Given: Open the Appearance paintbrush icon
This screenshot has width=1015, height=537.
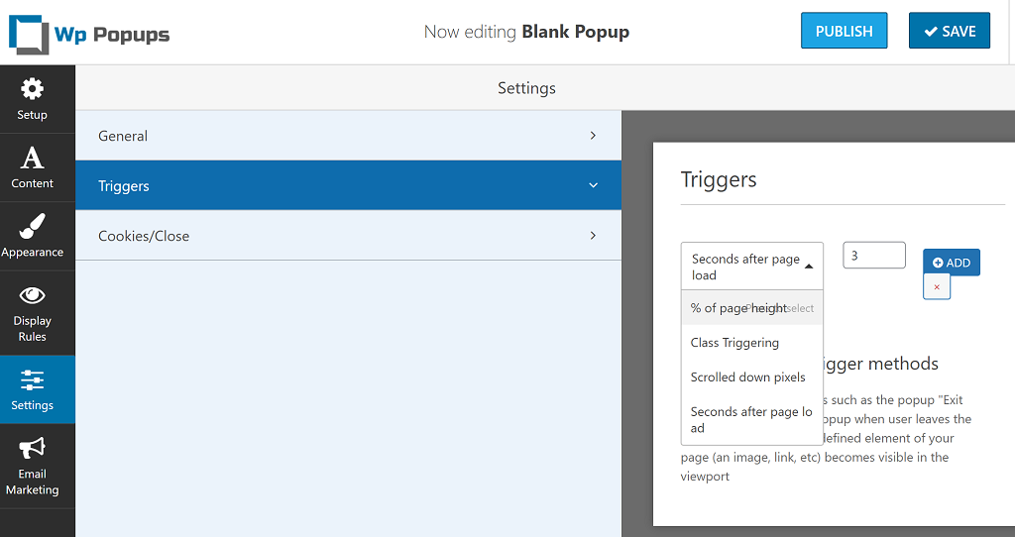Looking at the screenshot, I should tap(33, 227).
